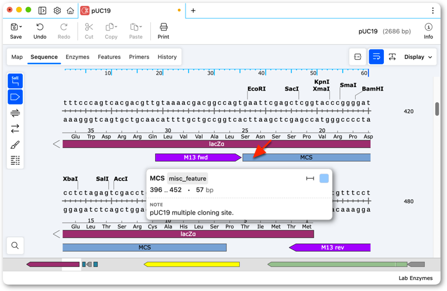Viewport: 447px width, 291px height.
Task: Click the feature range span icon in popup
Action: tap(310, 179)
